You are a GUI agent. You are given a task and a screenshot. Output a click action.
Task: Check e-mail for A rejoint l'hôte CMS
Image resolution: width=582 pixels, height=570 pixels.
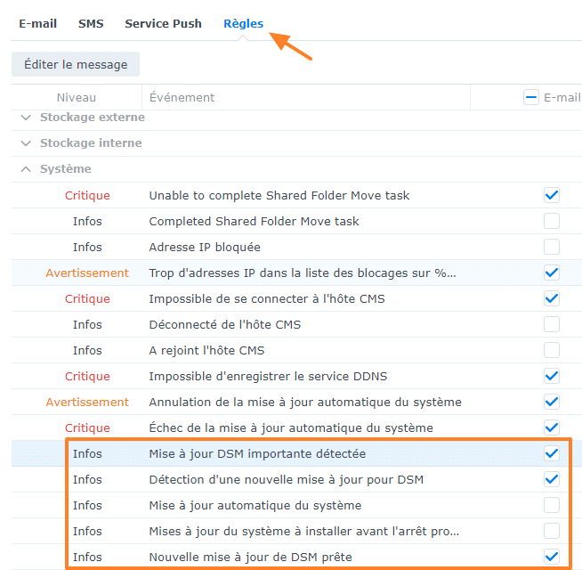pos(552,350)
